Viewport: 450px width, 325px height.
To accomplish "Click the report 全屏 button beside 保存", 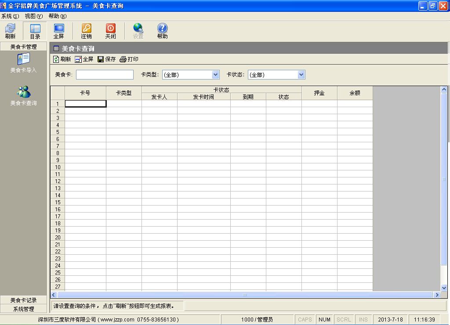I will coord(84,59).
